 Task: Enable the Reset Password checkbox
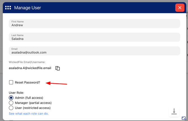point(11,82)
